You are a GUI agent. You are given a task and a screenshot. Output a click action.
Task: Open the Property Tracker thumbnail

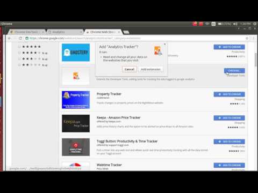[x=76, y=100]
